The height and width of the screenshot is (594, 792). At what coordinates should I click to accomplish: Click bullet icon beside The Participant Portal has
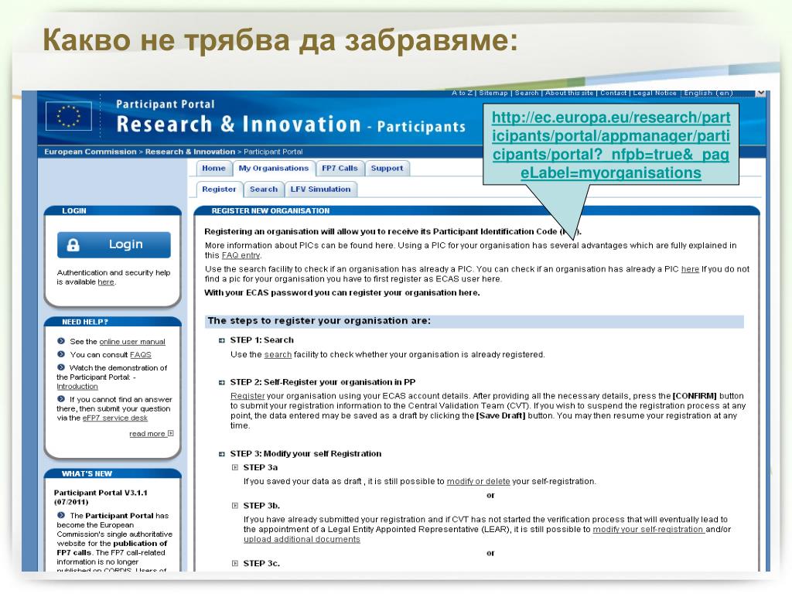(x=61, y=515)
